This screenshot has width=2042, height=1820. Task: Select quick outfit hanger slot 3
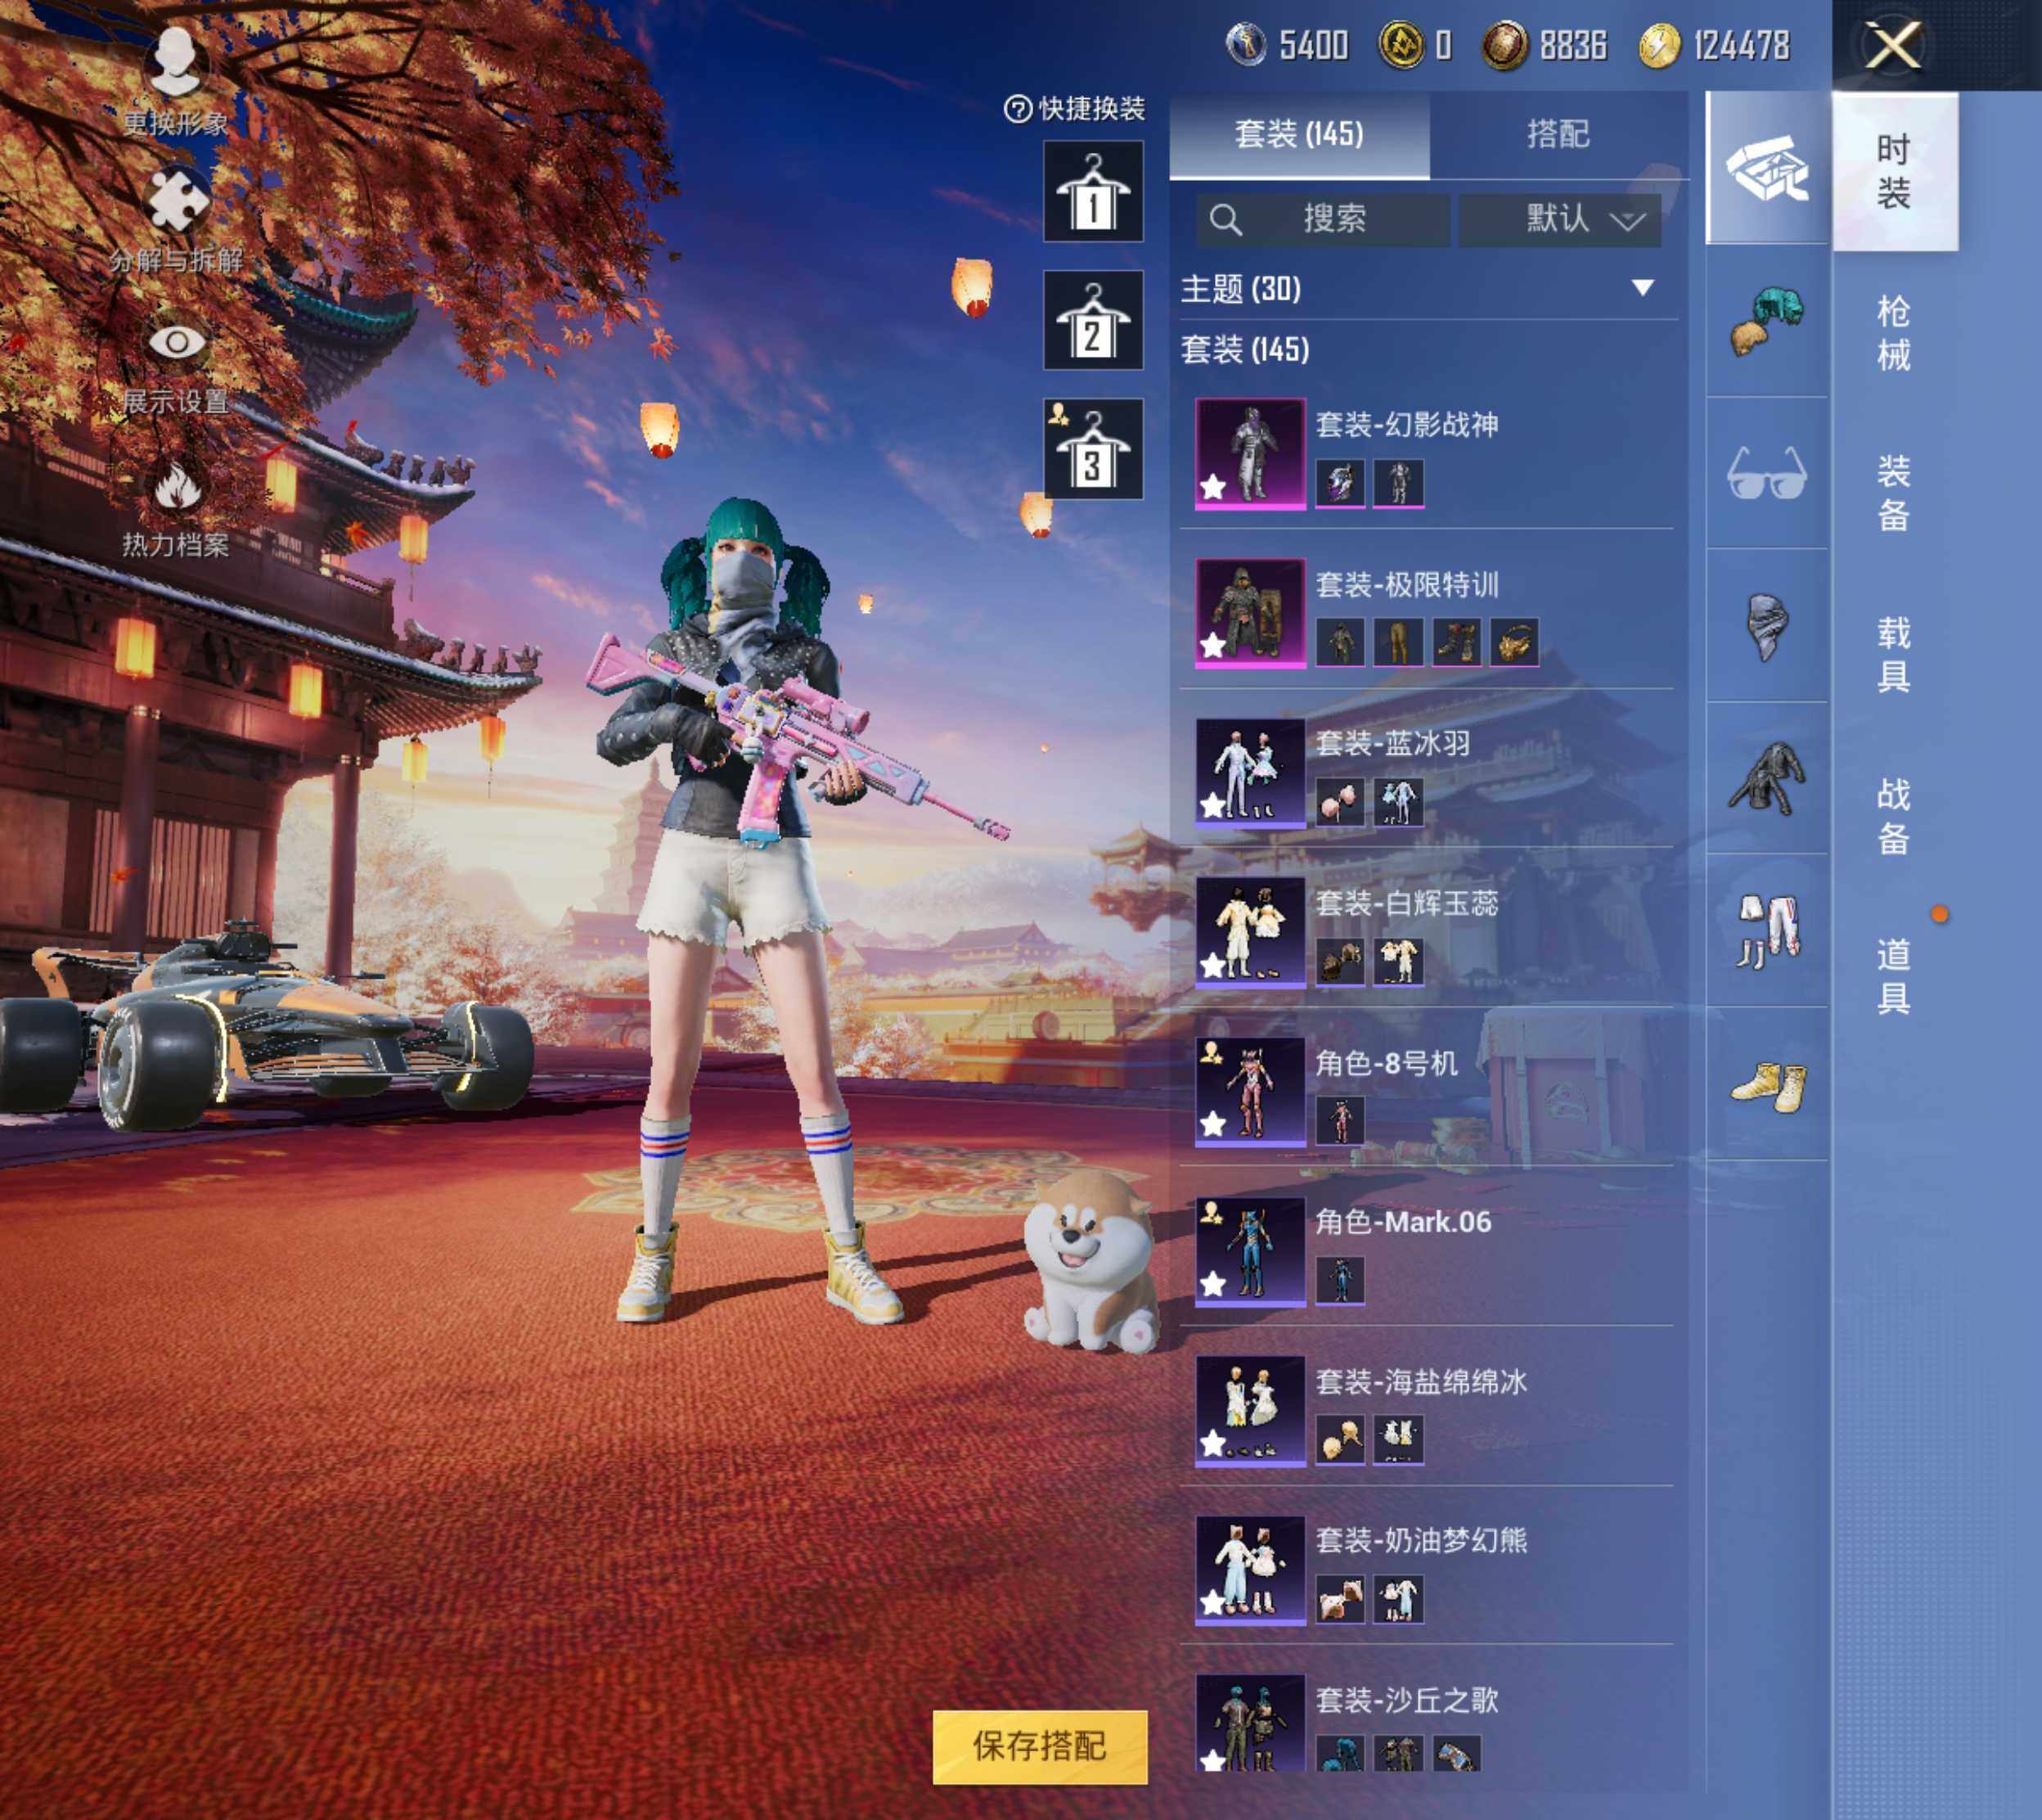pyautogui.click(x=1092, y=449)
